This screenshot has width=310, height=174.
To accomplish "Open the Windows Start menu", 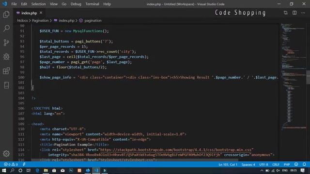I will pos(4,171).
